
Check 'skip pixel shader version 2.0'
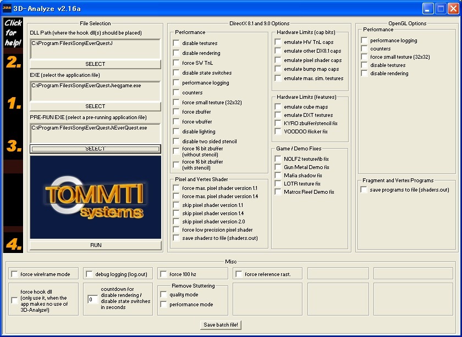[x=176, y=222]
